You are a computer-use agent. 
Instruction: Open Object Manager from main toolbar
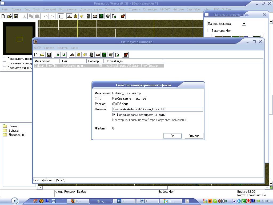[108, 17]
